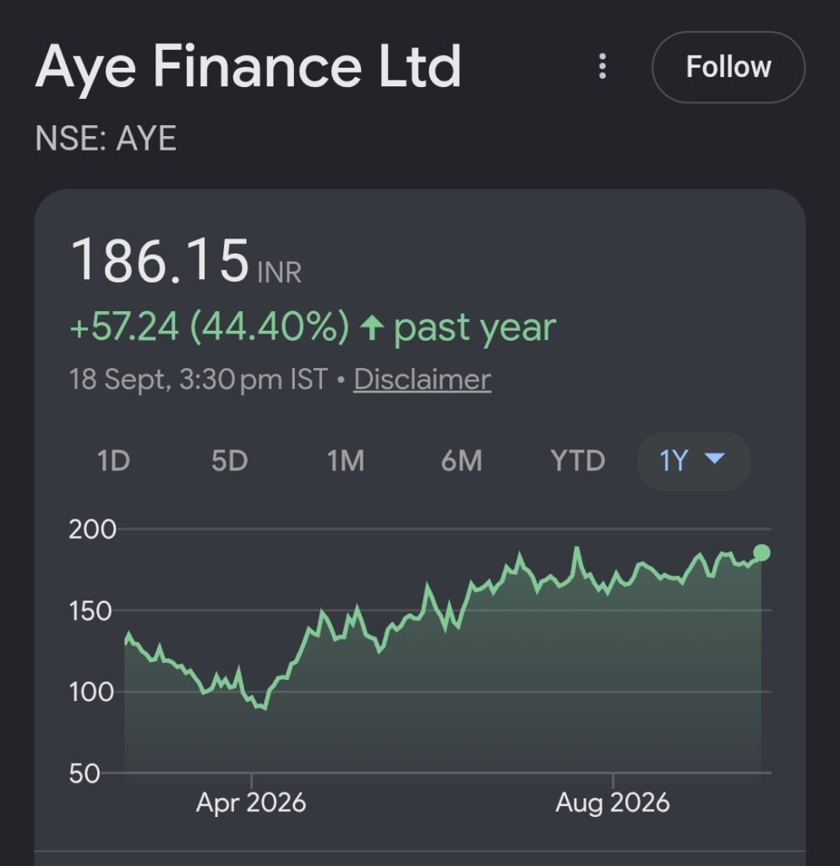840x866 pixels.
Task: Click the 150 y-axis label
Action: [x=90, y=611]
